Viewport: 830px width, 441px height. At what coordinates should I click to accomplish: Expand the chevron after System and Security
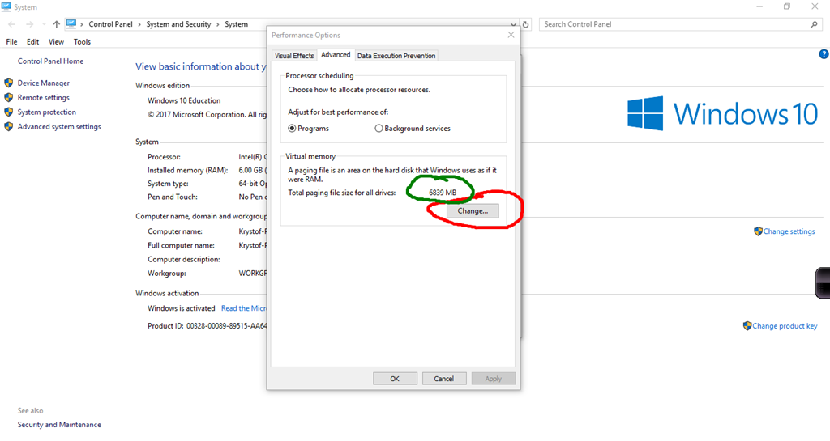click(x=217, y=24)
